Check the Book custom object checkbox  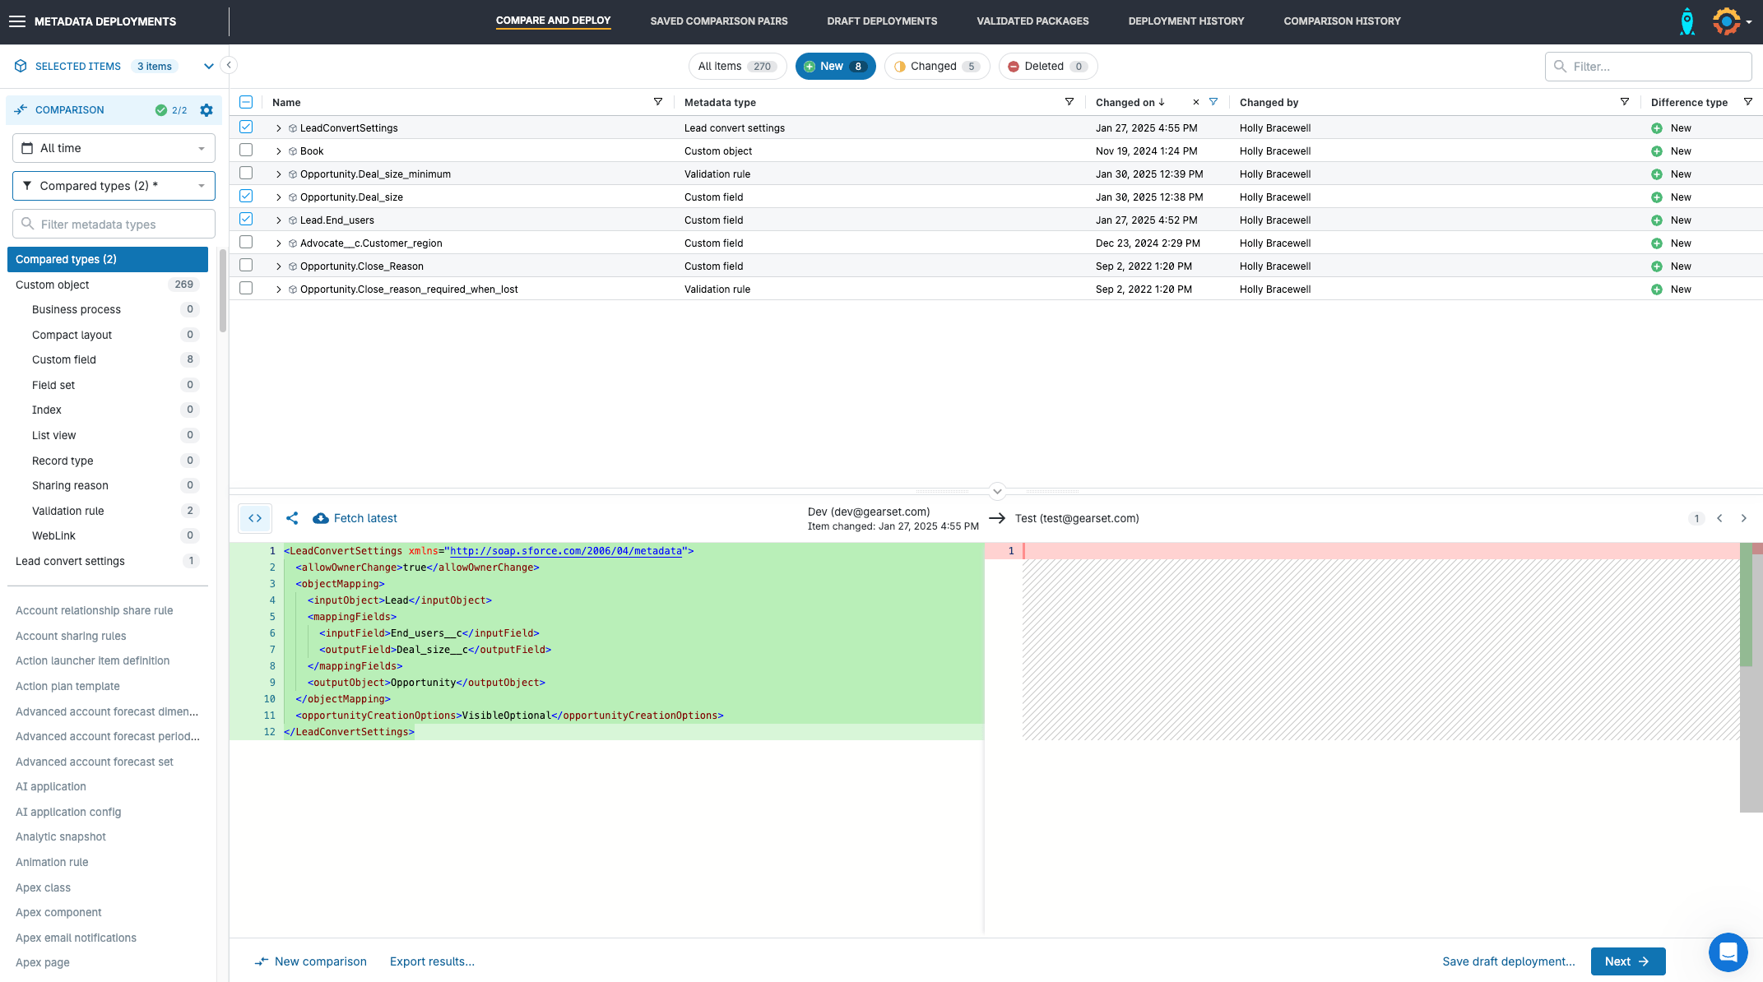(x=246, y=151)
